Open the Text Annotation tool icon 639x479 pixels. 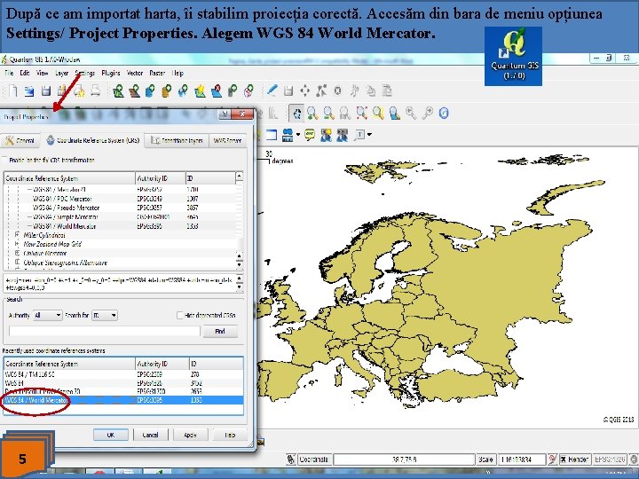pos(359,135)
